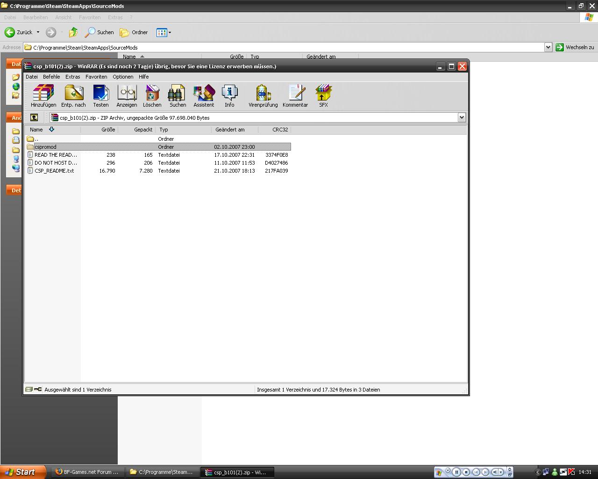Open Explorer Ansicht menu
Viewport: 598px width, 479px height.
click(x=64, y=17)
